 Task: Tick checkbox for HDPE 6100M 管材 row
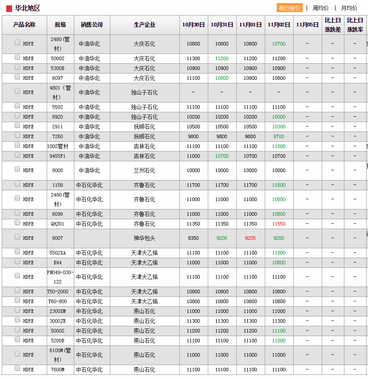coord(17,353)
